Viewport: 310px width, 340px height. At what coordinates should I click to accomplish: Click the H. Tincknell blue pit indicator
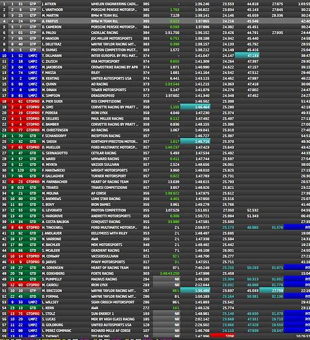click(x=297, y=227)
